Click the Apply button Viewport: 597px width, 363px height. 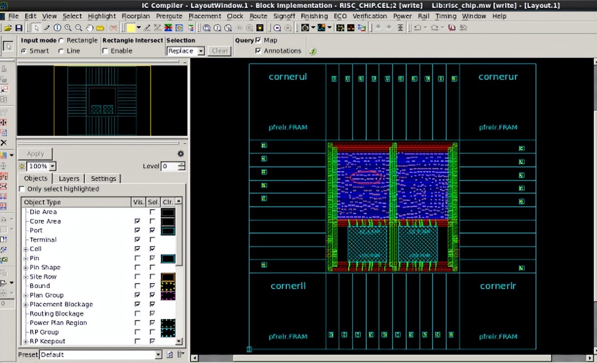pos(35,154)
